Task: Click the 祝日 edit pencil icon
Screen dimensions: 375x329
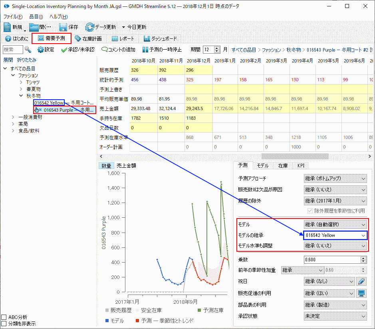Action: coord(361,281)
